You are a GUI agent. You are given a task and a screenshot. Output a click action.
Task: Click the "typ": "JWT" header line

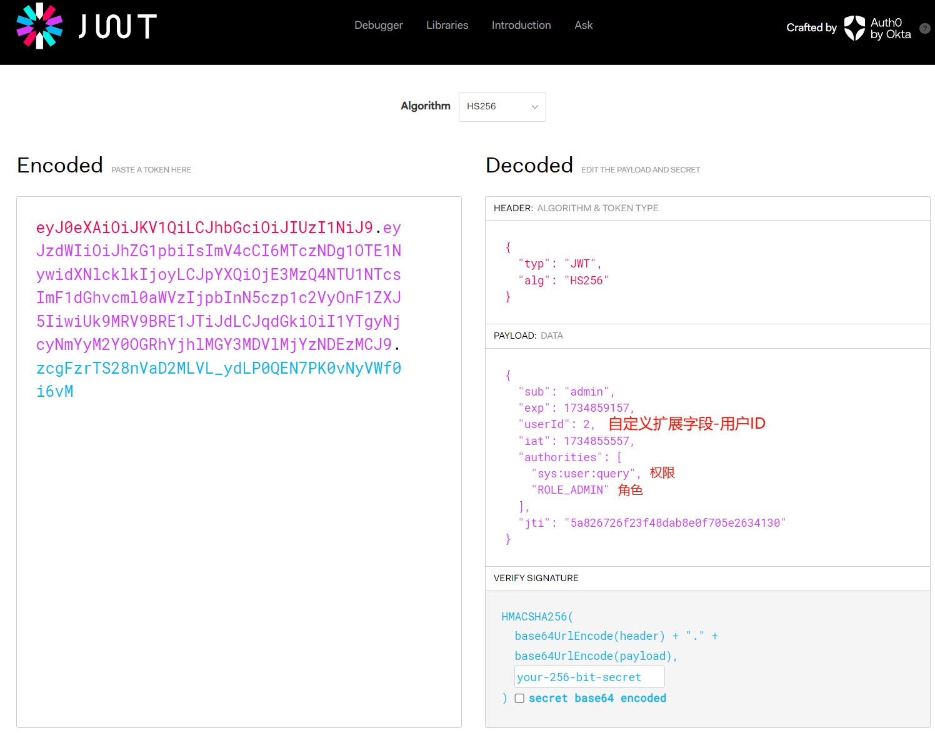pyautogui.click(x=559, y=264)
